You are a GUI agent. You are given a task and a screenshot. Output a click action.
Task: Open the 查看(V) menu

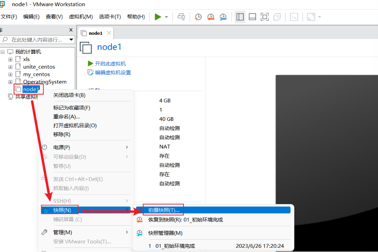pyautogui.click(x=54, y=17)
